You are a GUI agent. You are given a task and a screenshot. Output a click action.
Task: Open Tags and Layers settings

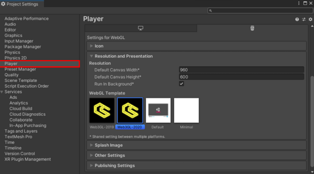[x=21, y=131]
